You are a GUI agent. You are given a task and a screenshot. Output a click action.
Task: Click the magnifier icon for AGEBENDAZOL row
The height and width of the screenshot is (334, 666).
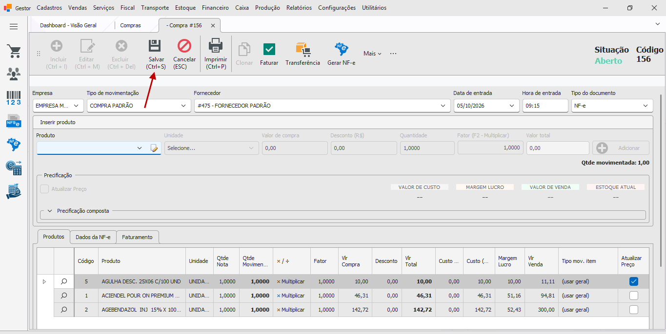pos(64,310)
